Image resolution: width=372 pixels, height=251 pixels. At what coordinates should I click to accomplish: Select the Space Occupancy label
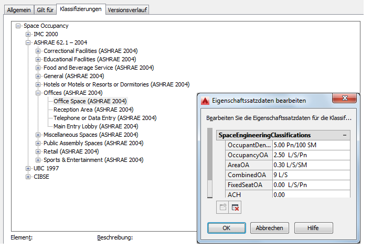point(46,26)
